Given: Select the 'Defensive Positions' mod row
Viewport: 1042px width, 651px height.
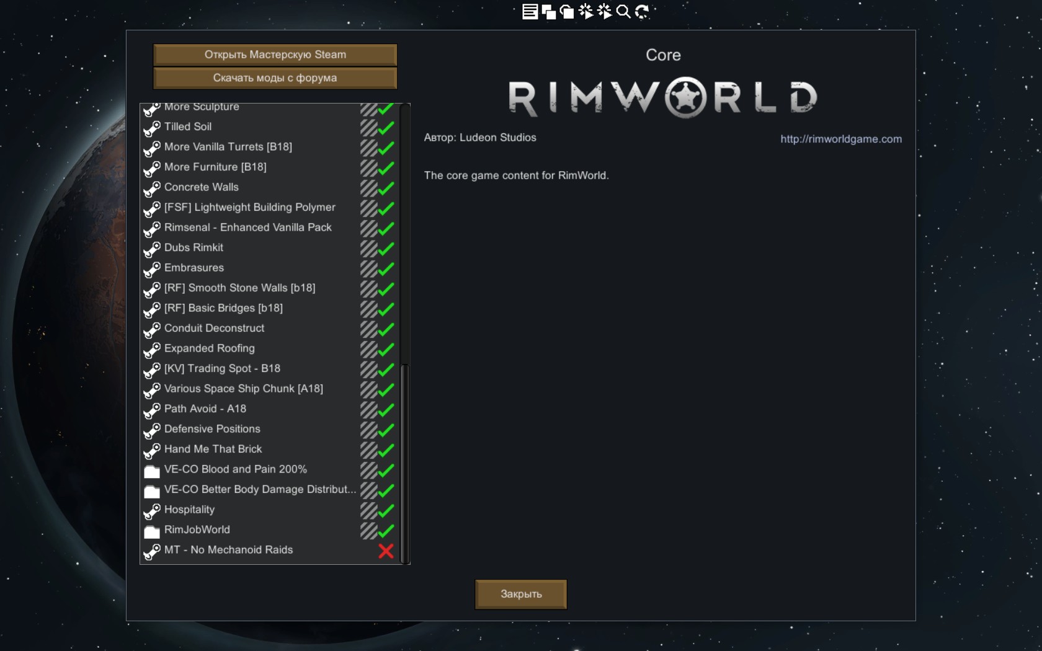Looking at the screenshot, I should 270,430.
